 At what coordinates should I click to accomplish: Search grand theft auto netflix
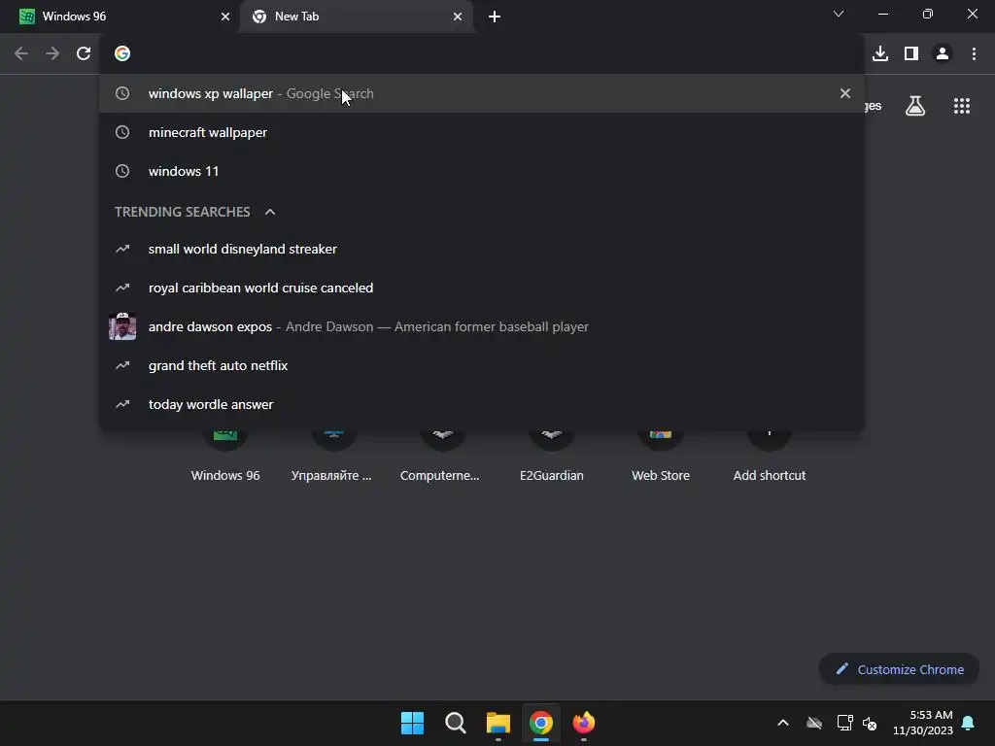pos(482,365)
